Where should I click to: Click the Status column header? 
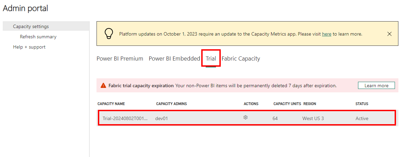click(362, 104)
